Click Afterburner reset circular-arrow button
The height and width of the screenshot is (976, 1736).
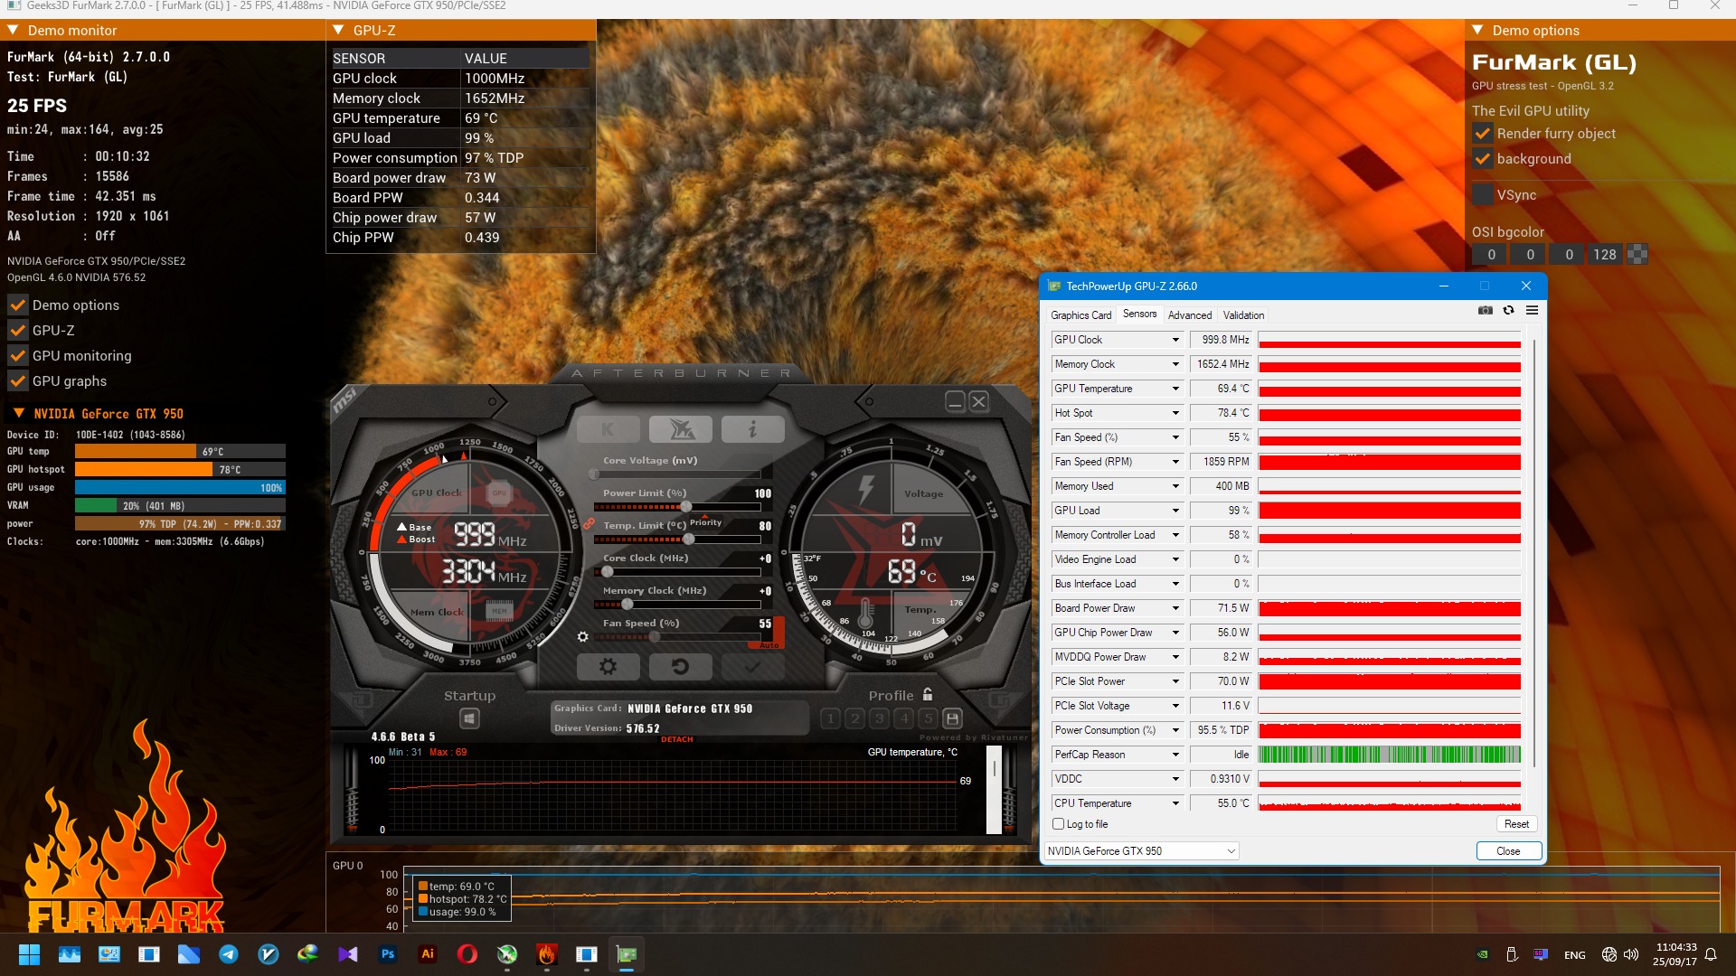[x=681, y=667]
